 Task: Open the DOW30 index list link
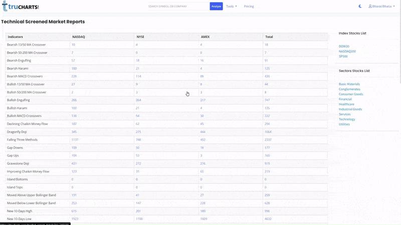click(x=344, y=46)
